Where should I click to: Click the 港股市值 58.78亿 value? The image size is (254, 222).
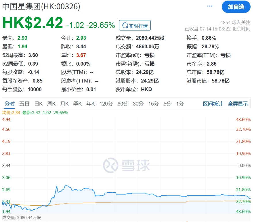(x=221, y=81)
